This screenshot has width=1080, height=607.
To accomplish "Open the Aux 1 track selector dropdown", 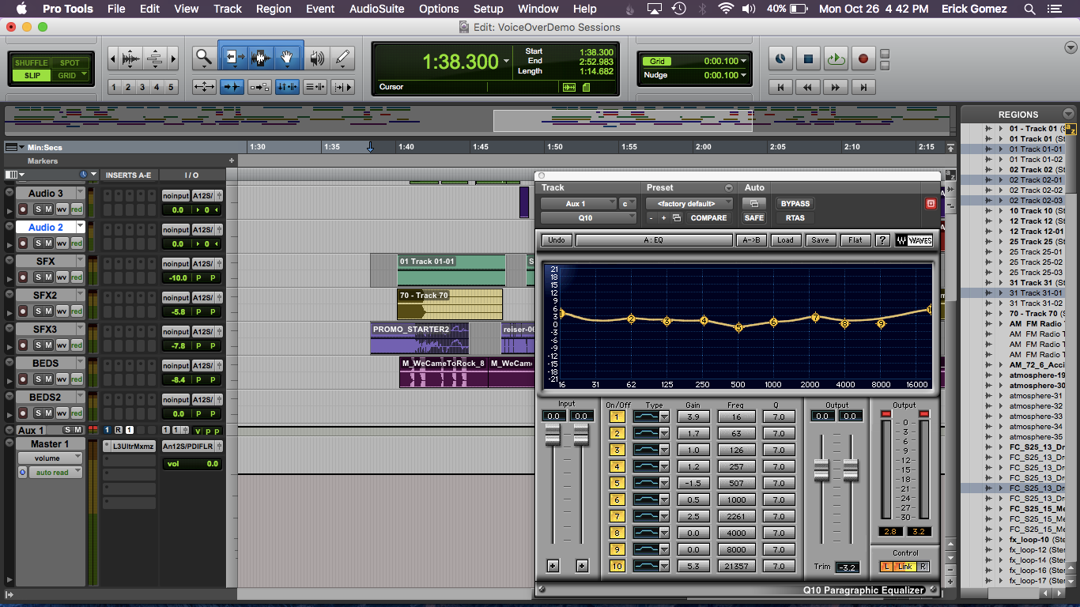I will tap(579, 204).
